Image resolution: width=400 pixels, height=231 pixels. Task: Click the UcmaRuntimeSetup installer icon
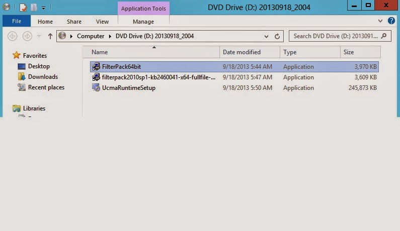click(x=96, y=88)
